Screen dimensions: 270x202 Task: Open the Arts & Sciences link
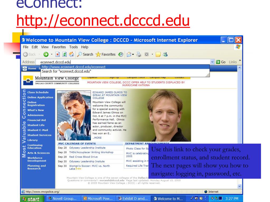(38, 153)
